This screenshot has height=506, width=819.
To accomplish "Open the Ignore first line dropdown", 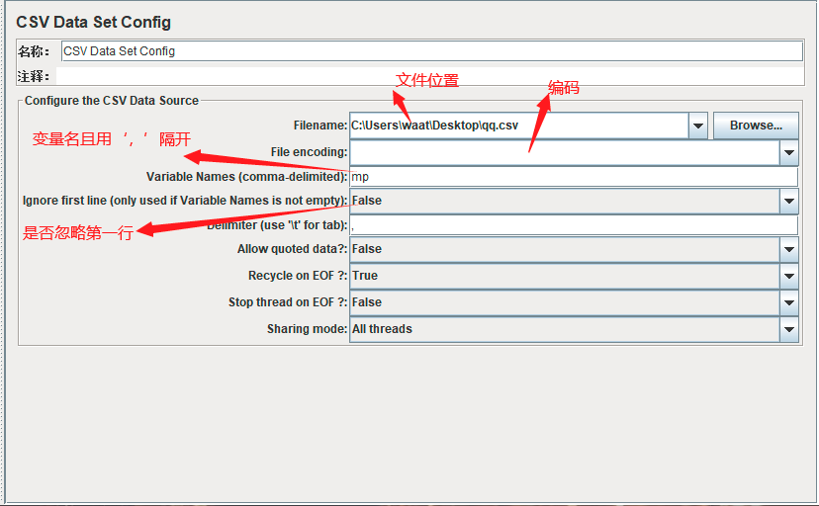I will coord(788,201).
